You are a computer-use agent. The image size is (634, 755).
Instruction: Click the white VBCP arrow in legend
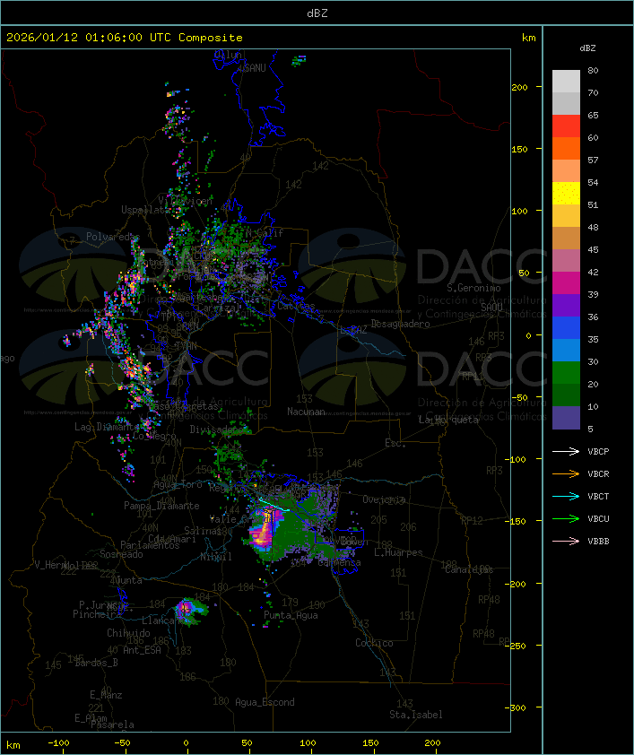point(567,452)
